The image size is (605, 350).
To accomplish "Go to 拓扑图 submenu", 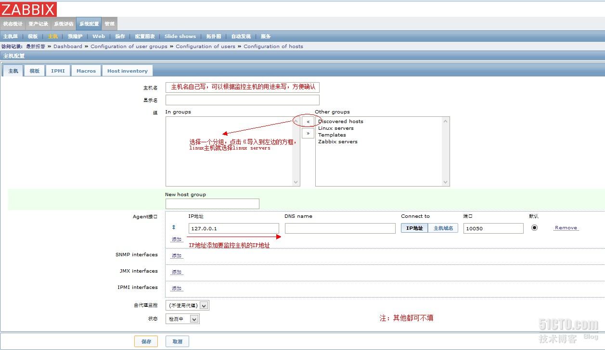I will (214, 36).
